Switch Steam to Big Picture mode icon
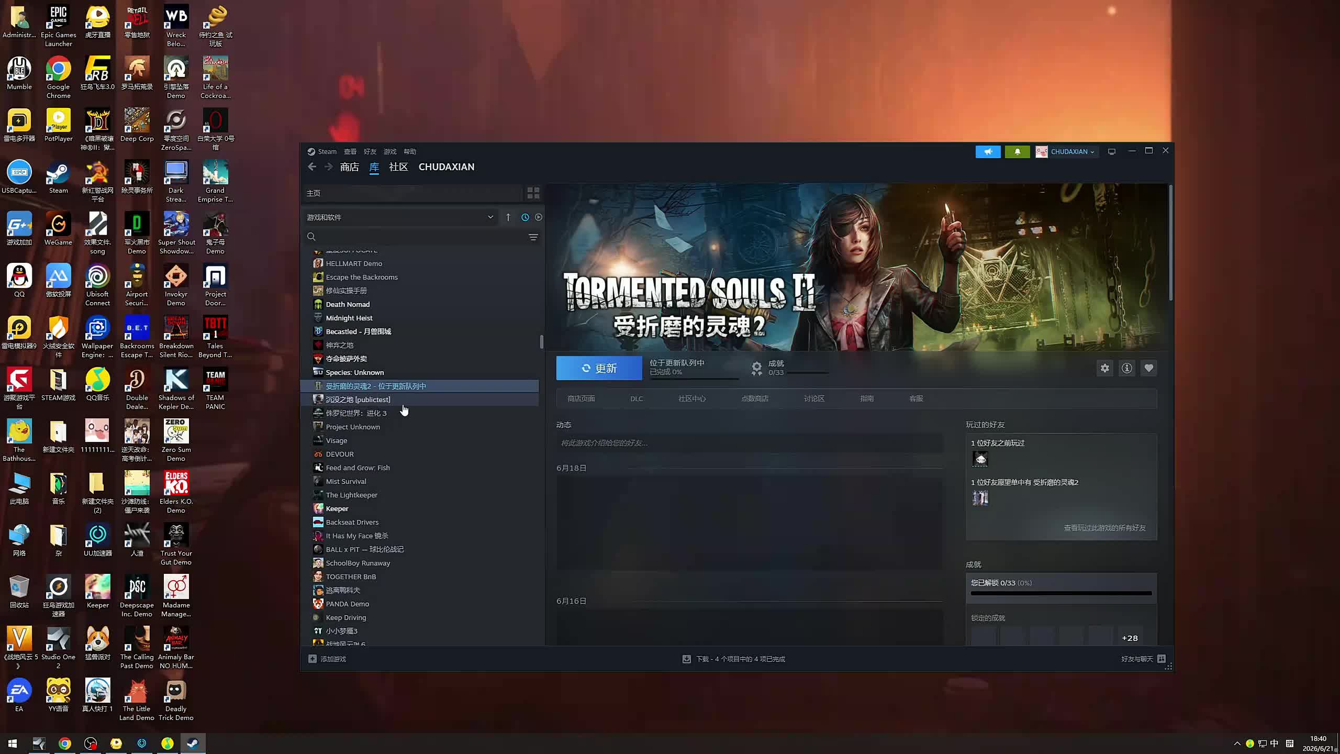The height and width of the screenshot is (754, 1340). (1112, 152)
